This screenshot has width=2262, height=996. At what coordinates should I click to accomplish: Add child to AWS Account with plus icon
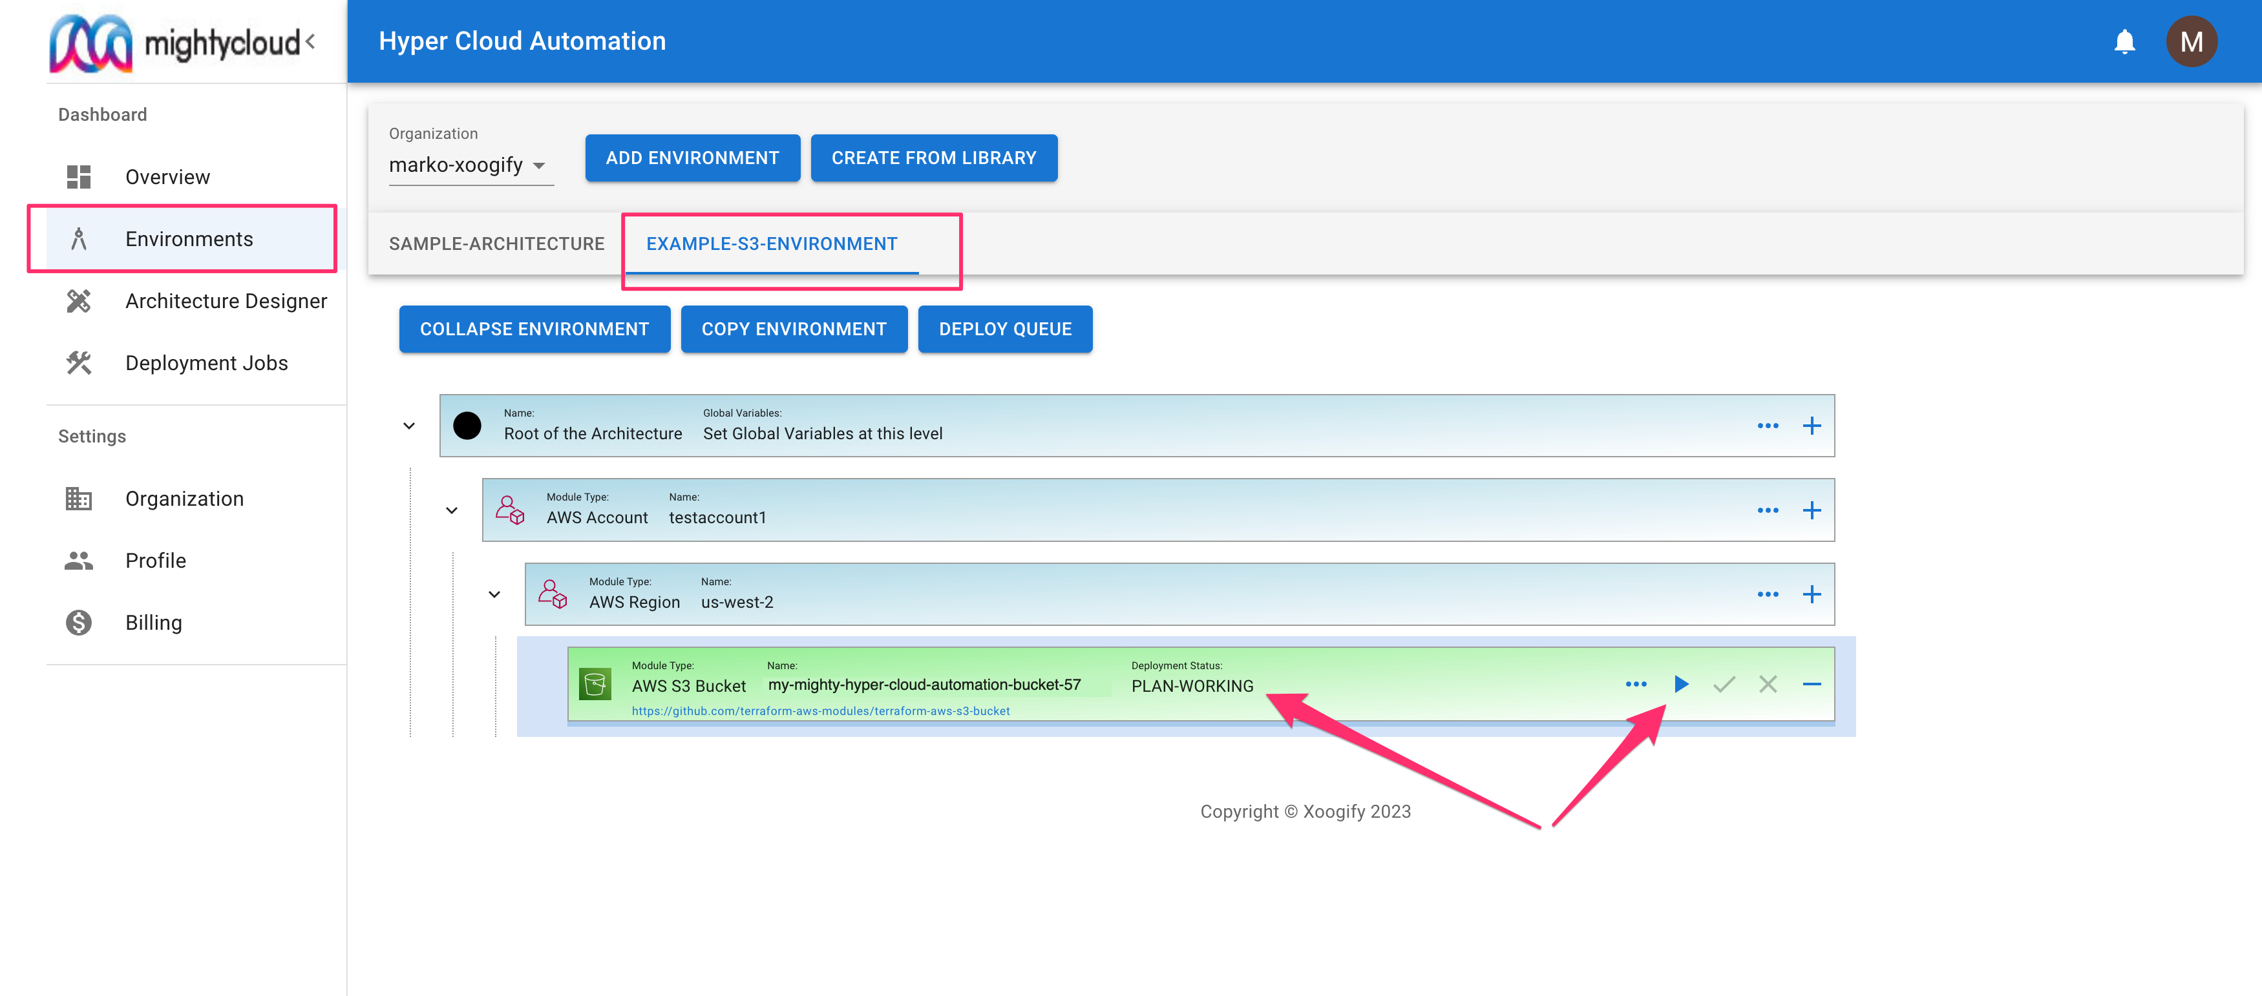[1811, 511]
